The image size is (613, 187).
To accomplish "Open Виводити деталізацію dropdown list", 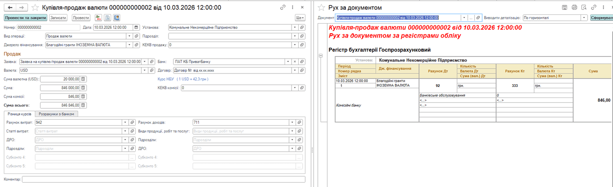I will tap(584, 18).
